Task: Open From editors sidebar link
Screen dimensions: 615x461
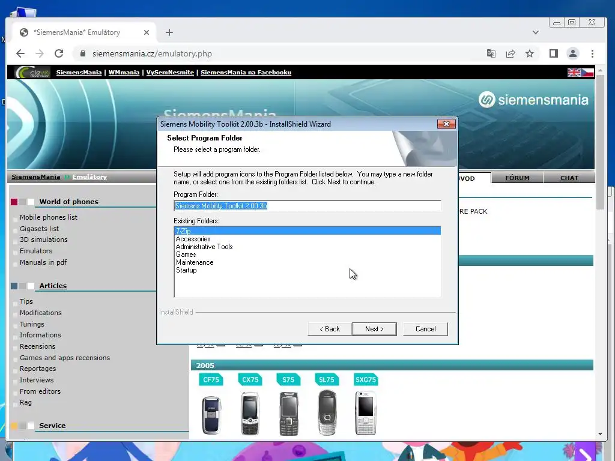Action: (x=40, y=391)
